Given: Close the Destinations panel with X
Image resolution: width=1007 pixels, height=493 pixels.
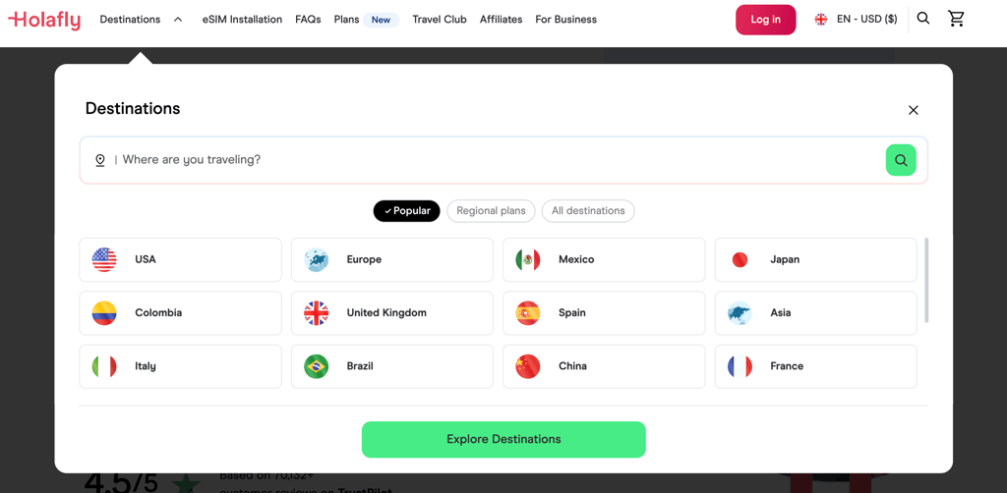Looking at the screenshot, I should 914,110.
